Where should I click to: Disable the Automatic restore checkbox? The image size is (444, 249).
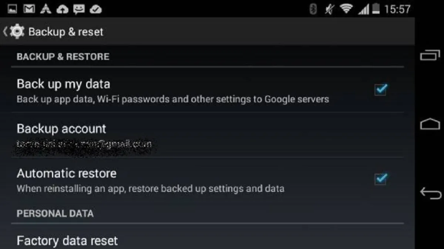[380, 179]
